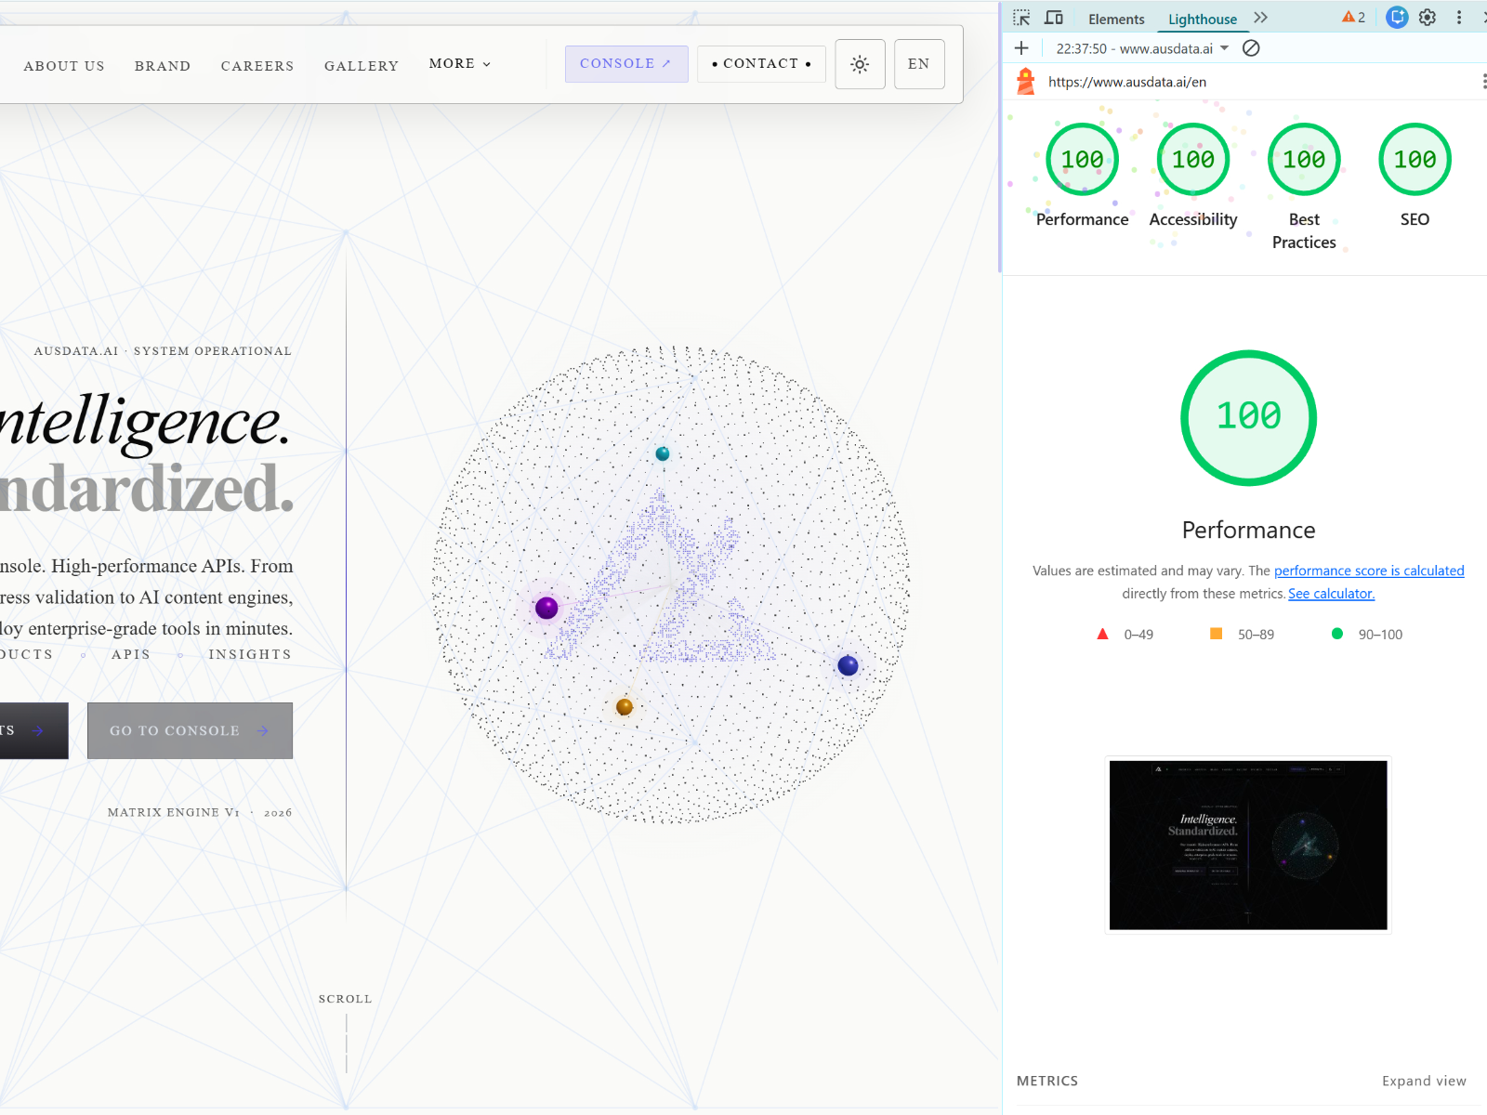Image resolution: width=1487 pixels, height=1115 pixels.
Task: Open the CAREERS navigation item
Action: (257, 66)
